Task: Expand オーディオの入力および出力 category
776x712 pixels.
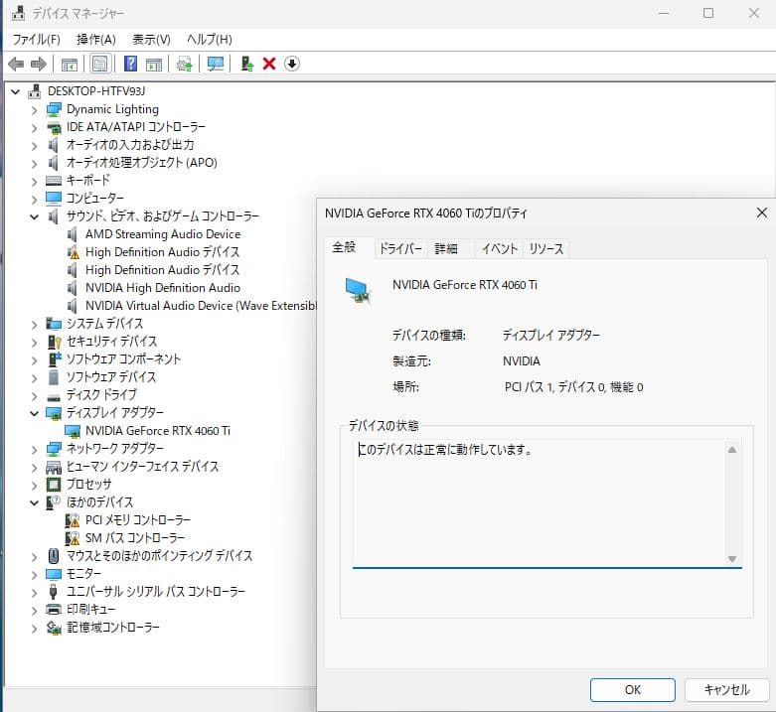Action: [34, 145]
